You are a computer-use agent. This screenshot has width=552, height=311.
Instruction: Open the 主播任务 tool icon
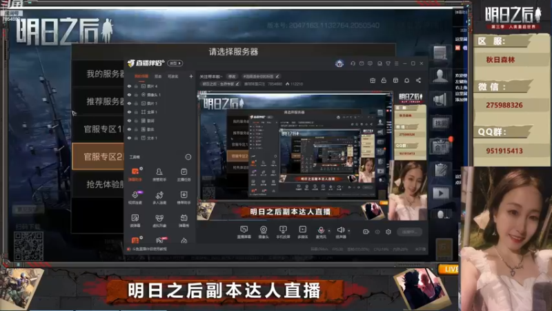184,174
